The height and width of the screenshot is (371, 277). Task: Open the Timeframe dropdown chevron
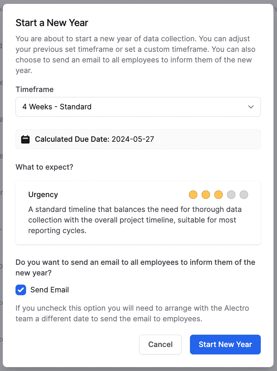coord(251,107)
